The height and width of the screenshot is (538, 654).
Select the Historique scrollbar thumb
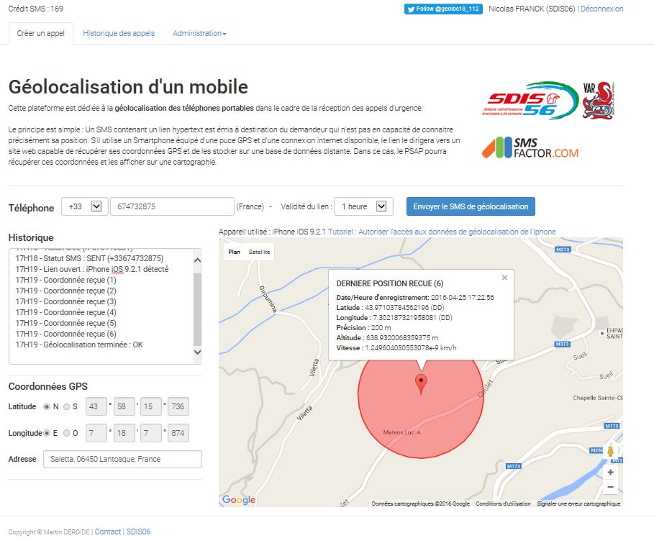(x=198, y=309)
